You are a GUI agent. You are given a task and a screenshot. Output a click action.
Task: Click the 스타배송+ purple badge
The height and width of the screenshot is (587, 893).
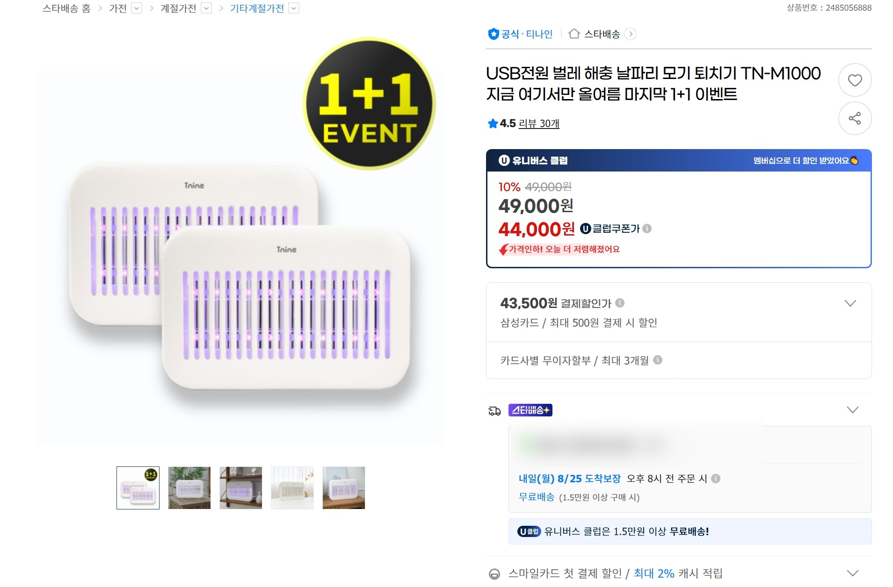click(530, 410)
